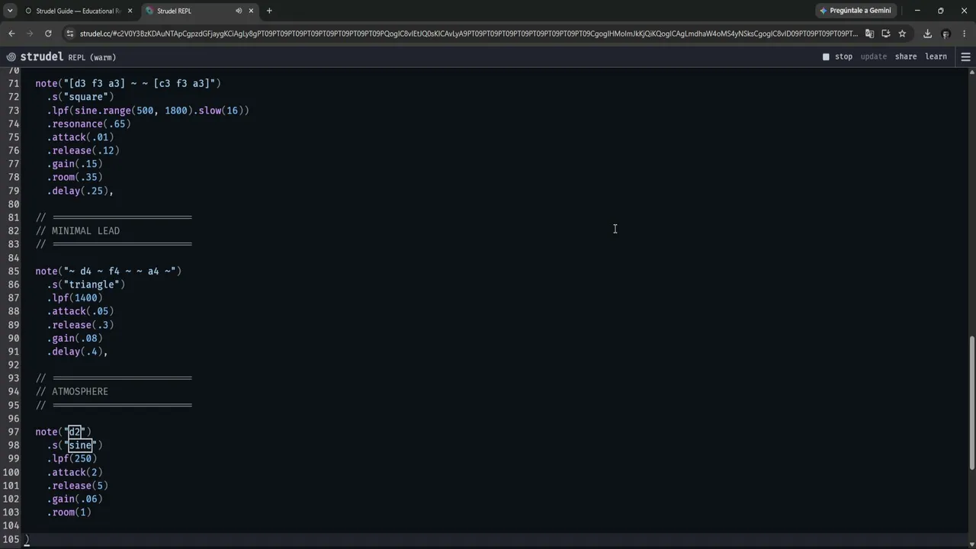
Task: Translate this page icon
Action: [x=869, y=34]
